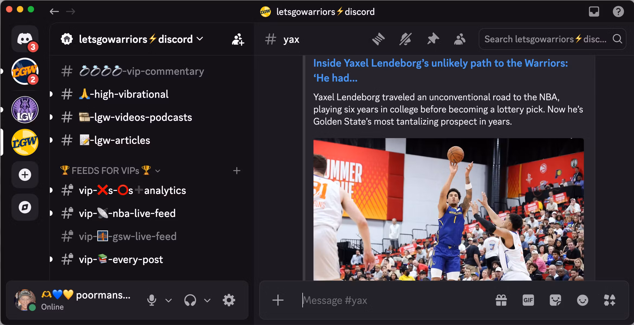Open the Yaxel Lendeborg article link
Image resolution: width=634 pixels, height=325 pixels.
(441, 70)
